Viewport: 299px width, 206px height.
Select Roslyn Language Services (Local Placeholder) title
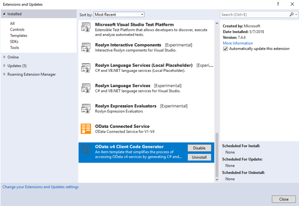click(144, 65)
